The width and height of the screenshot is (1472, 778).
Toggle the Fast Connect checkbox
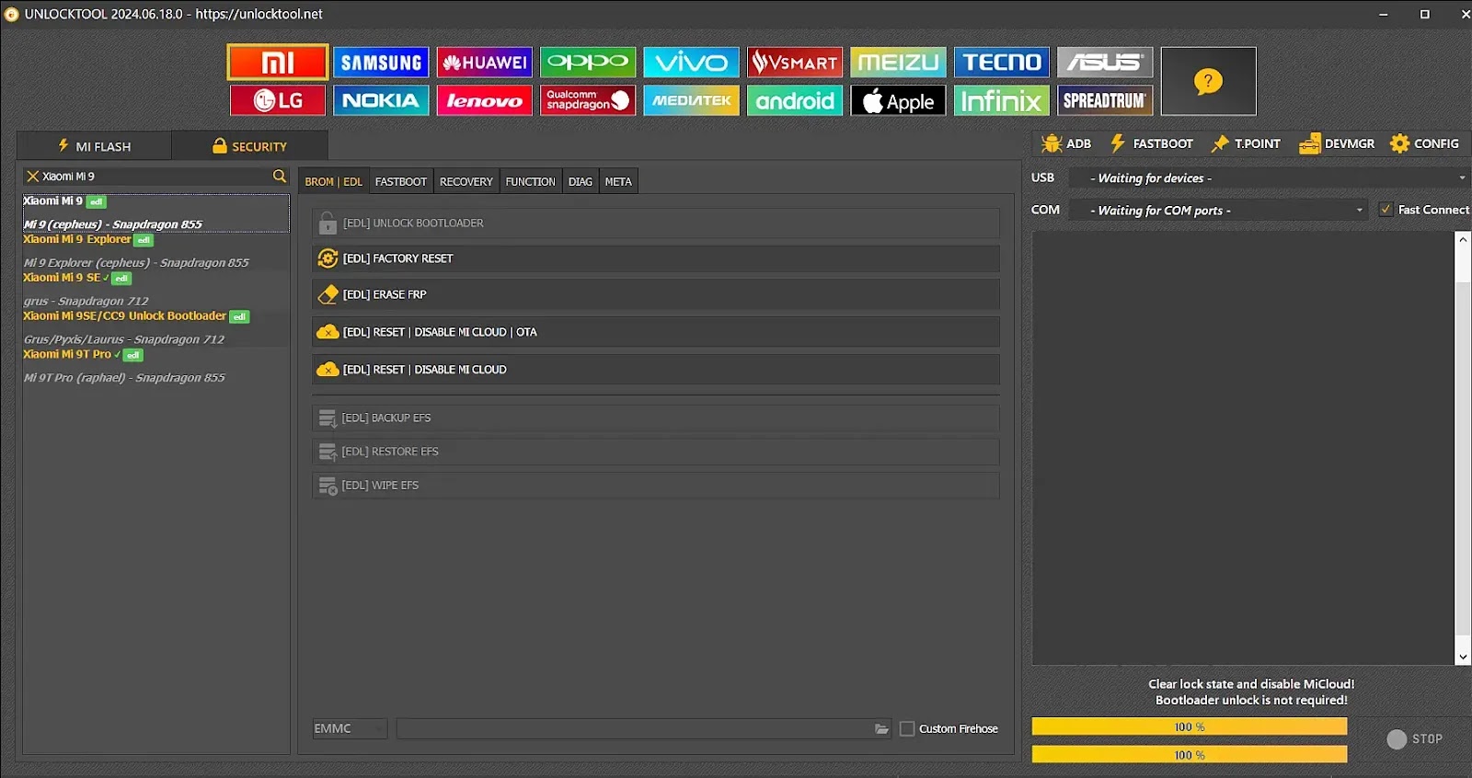pyautogui.click(x=1386, y=210)
